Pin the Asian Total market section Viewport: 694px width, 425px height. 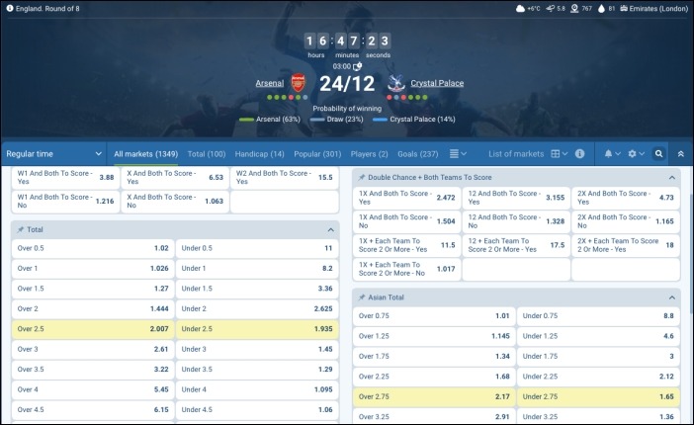tap(362, 297)
